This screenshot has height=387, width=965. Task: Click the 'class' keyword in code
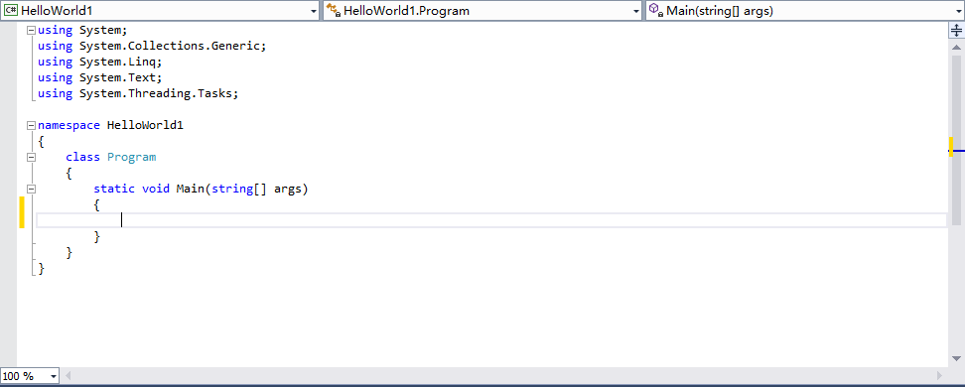tap(82, 158)
